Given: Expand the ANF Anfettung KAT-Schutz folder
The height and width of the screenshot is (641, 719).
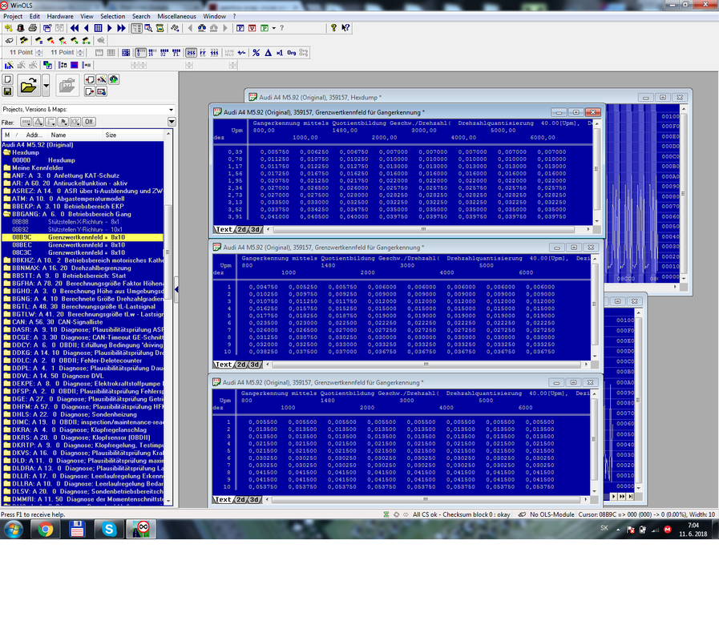Looking at the screenshot, I should coord(7,175).
